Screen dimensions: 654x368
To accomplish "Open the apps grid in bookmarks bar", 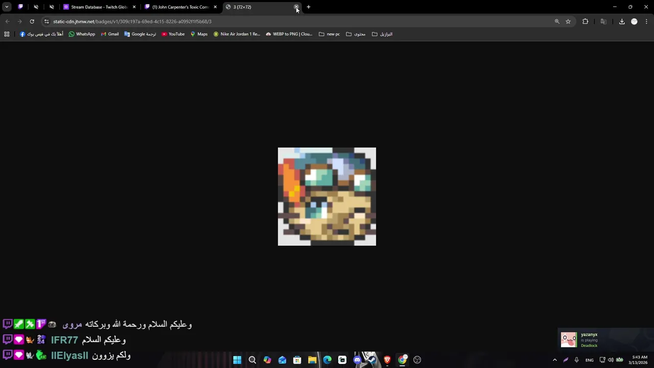I will point(7,34).
